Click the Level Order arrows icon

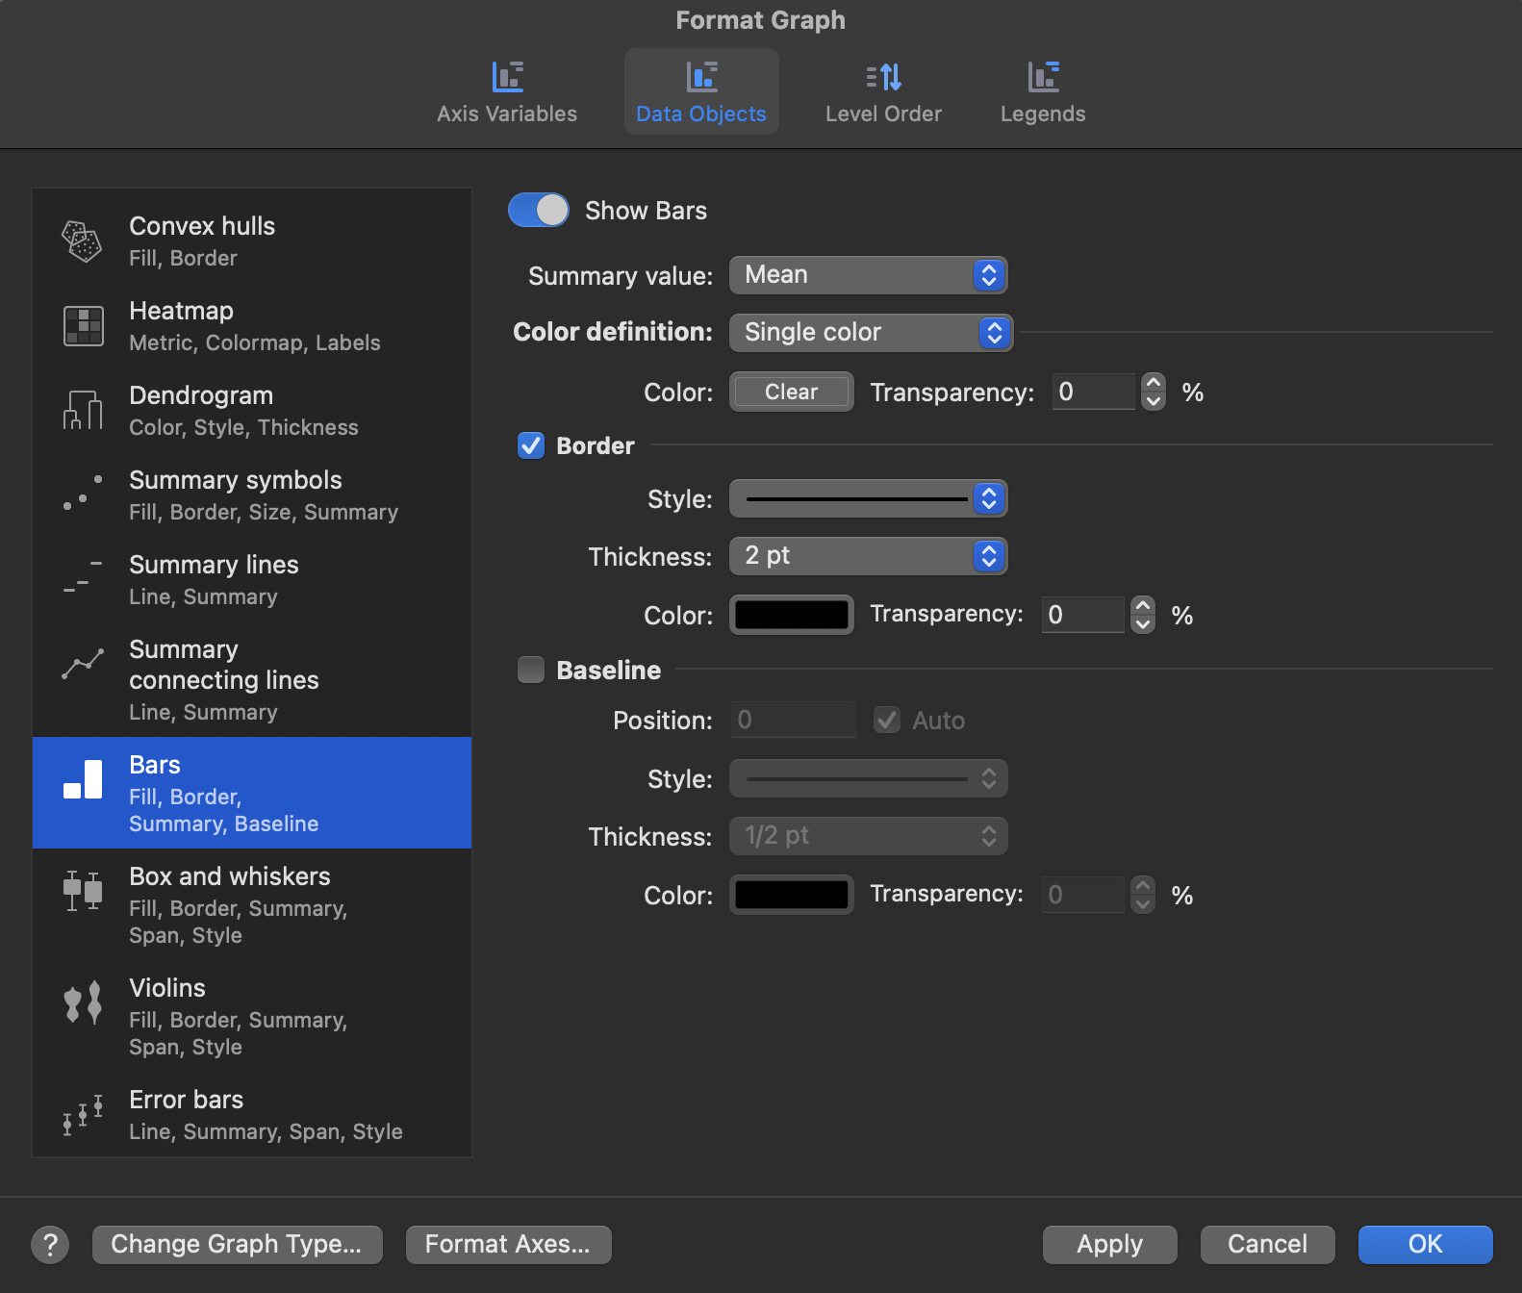tap(883, 76)
